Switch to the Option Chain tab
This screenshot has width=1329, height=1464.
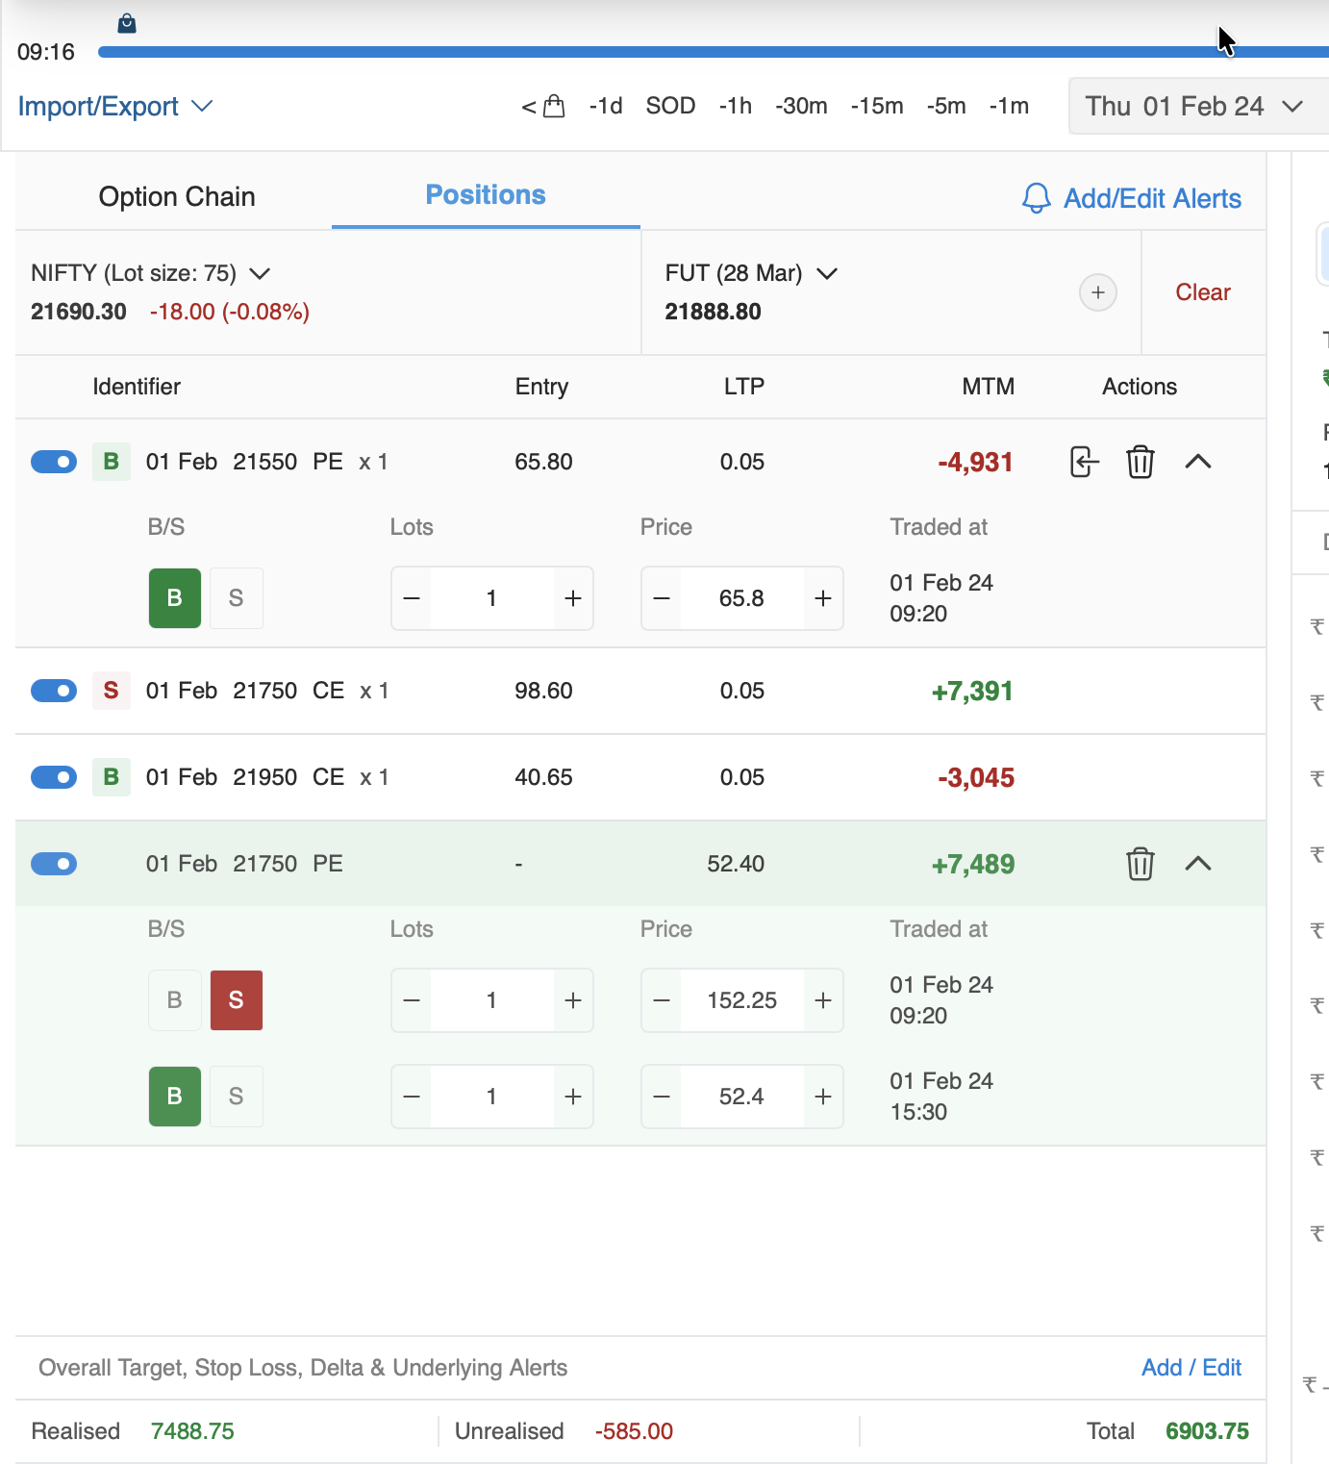[177, 196]
